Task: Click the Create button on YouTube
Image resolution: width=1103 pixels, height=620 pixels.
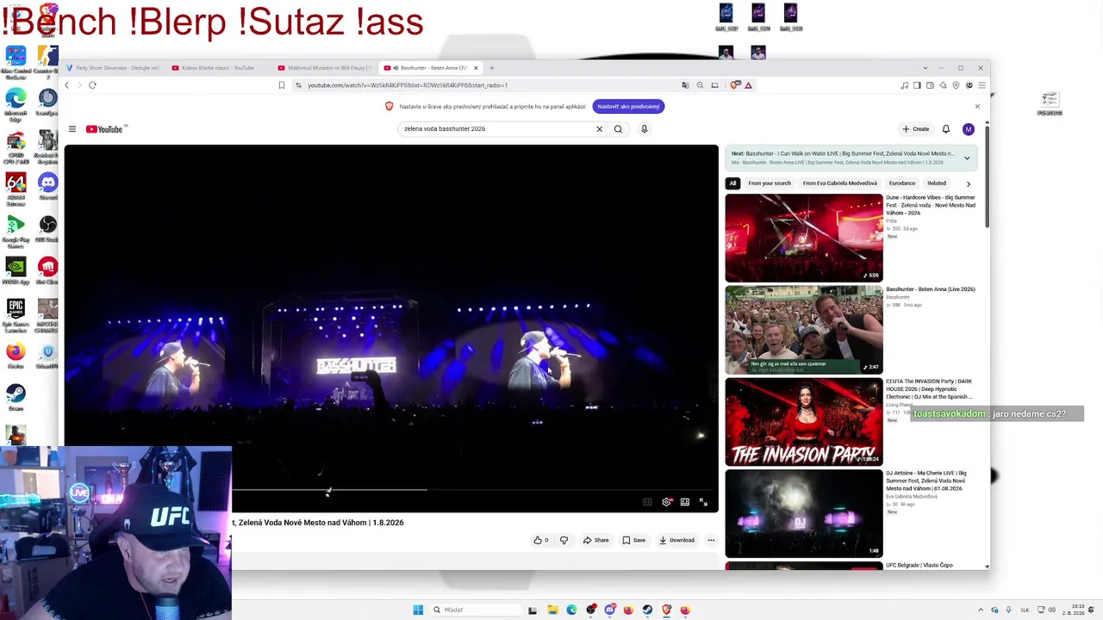Action: point(916,129)
